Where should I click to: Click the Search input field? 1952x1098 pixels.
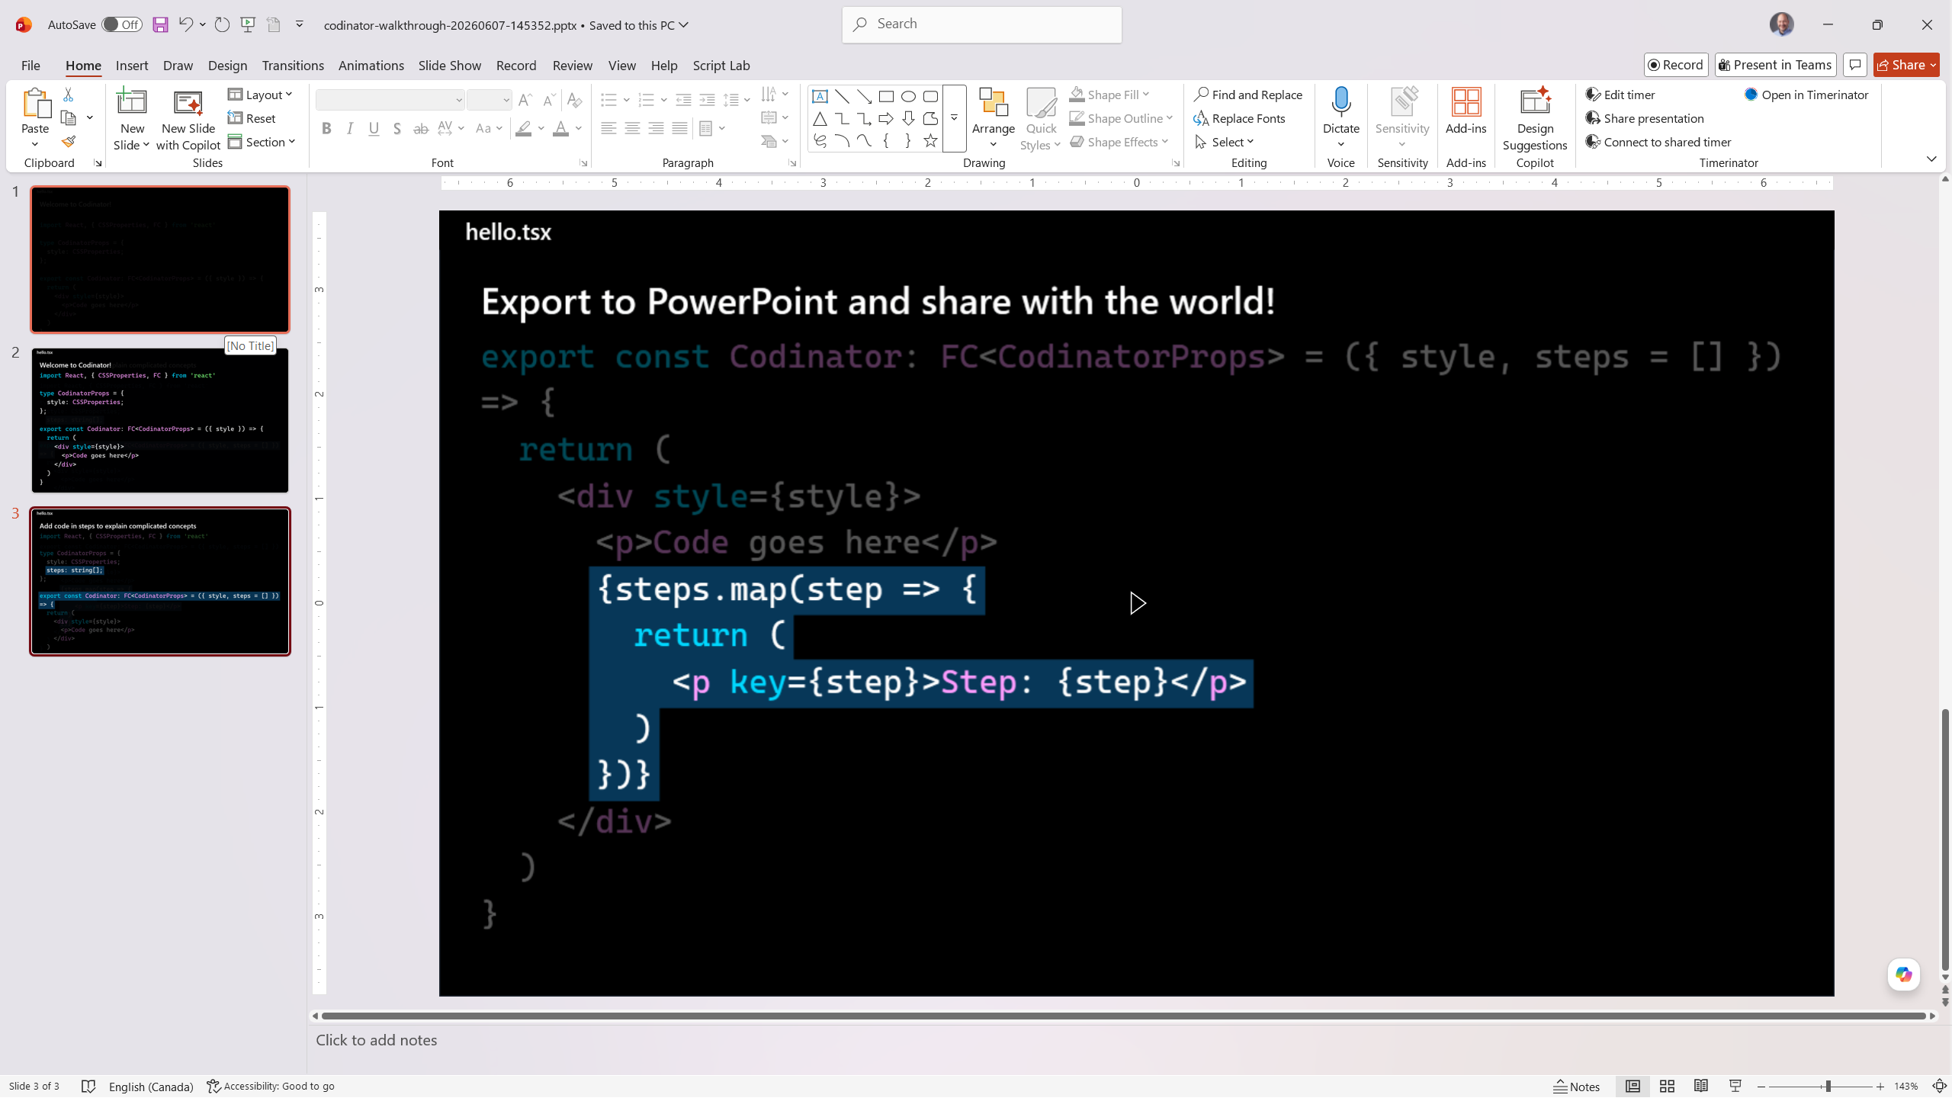[x=982, y=24]
